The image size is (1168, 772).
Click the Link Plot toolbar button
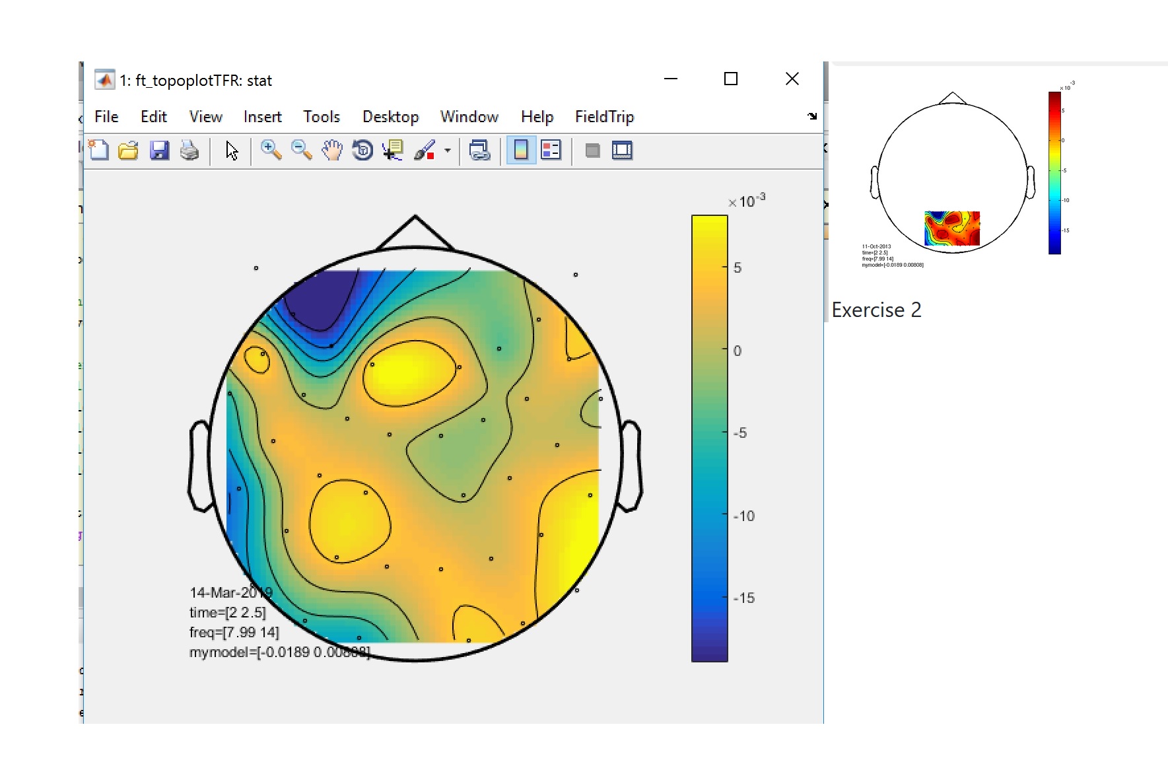point(480,151)
